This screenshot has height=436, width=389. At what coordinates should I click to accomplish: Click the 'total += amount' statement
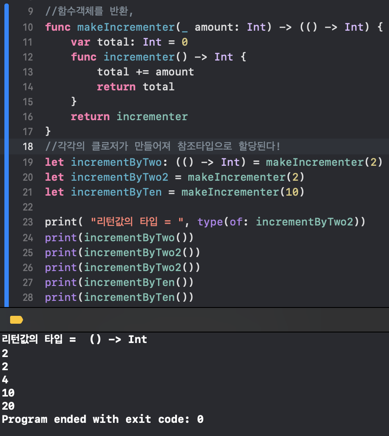(x=145, y=72)
